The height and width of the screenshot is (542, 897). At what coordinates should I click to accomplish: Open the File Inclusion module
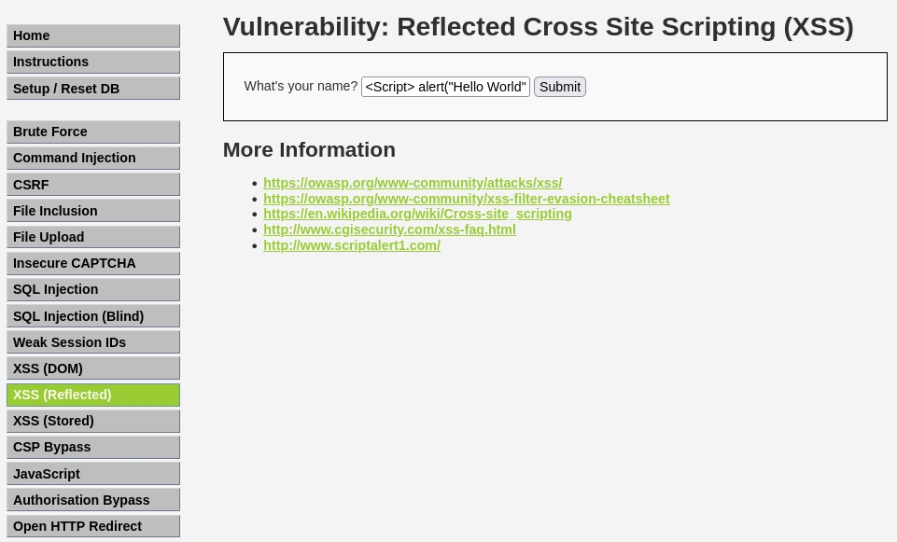[x=92, y=211]
